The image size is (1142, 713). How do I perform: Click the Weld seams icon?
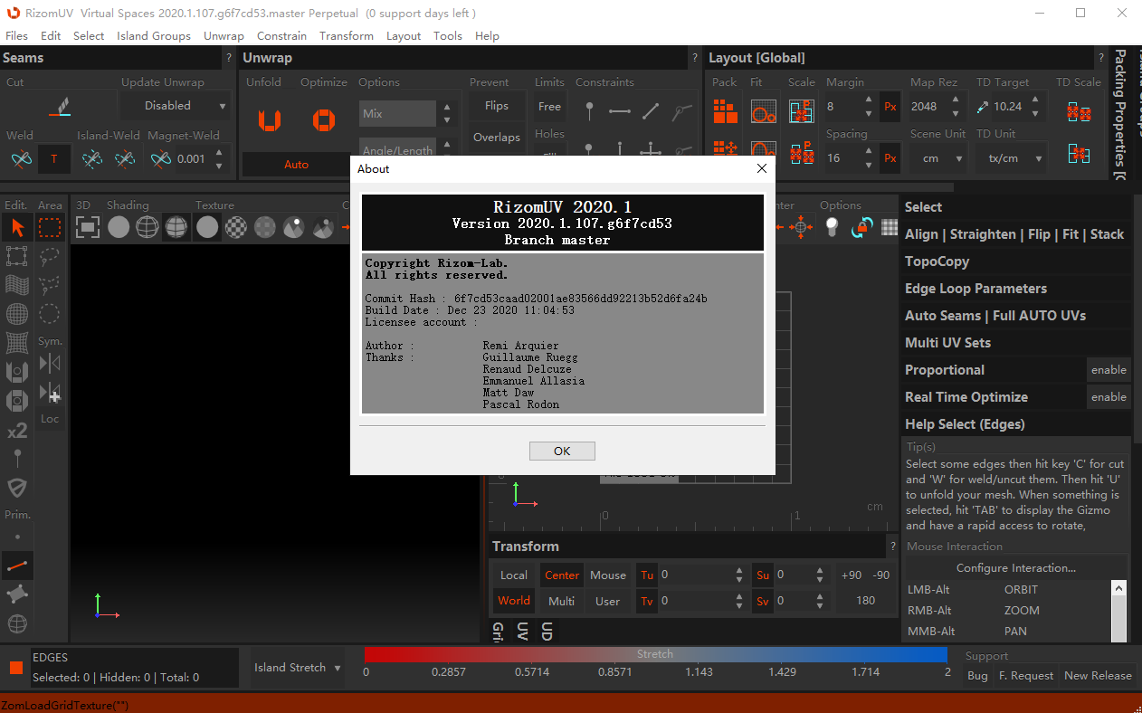pos(21,159)
